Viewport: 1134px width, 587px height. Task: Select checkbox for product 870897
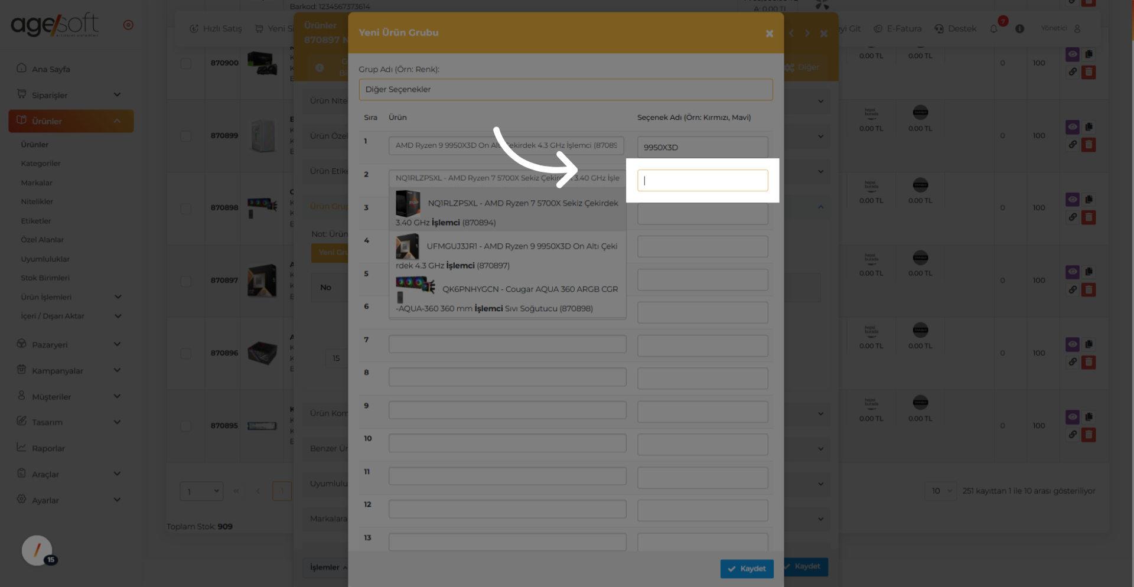[x=186, y=281]
